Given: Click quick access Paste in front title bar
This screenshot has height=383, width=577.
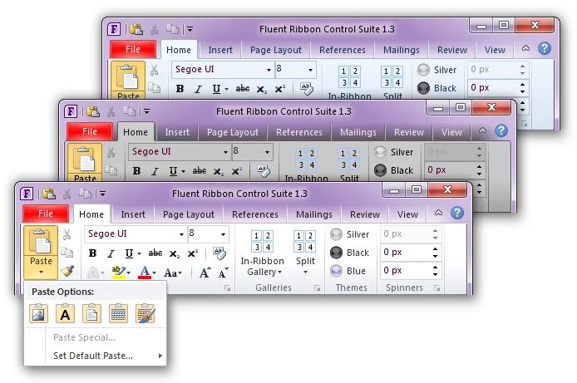Looking at the screenshot, I should [49, 194].
